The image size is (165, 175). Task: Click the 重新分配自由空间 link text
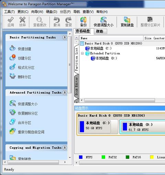click(x=31, y=132)
